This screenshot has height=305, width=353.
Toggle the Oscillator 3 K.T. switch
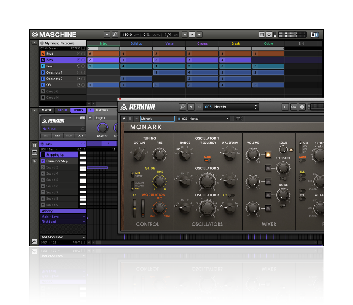tap(231, 195)
